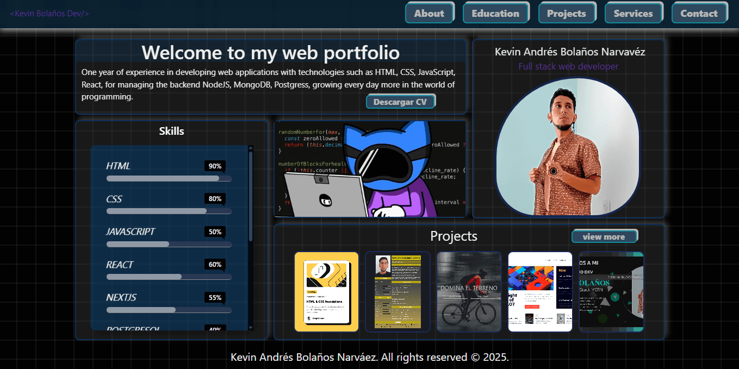Go to the Services section
The height and width of the screenshot is (369, 739).
pos(634,12)
